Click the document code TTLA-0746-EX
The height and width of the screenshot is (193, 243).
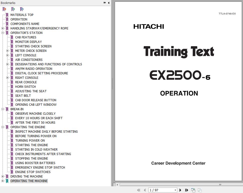coord(227,14)
